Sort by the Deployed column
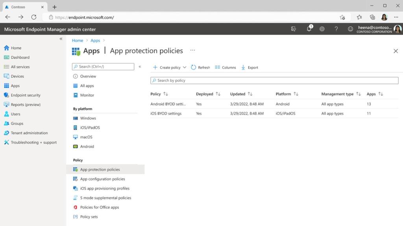 (x=208, y=94)
